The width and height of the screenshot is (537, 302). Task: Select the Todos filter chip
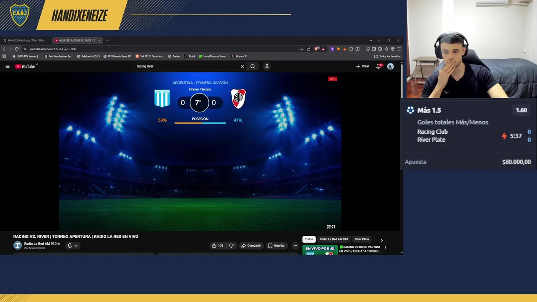(309, 239)
